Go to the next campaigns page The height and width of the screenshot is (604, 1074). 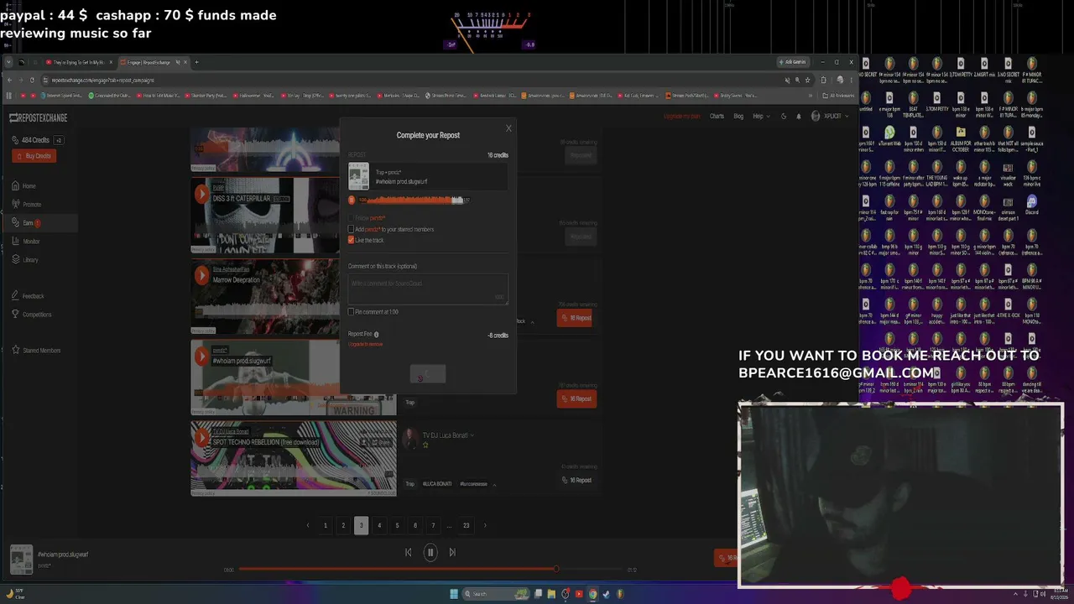tap(485, 526)
